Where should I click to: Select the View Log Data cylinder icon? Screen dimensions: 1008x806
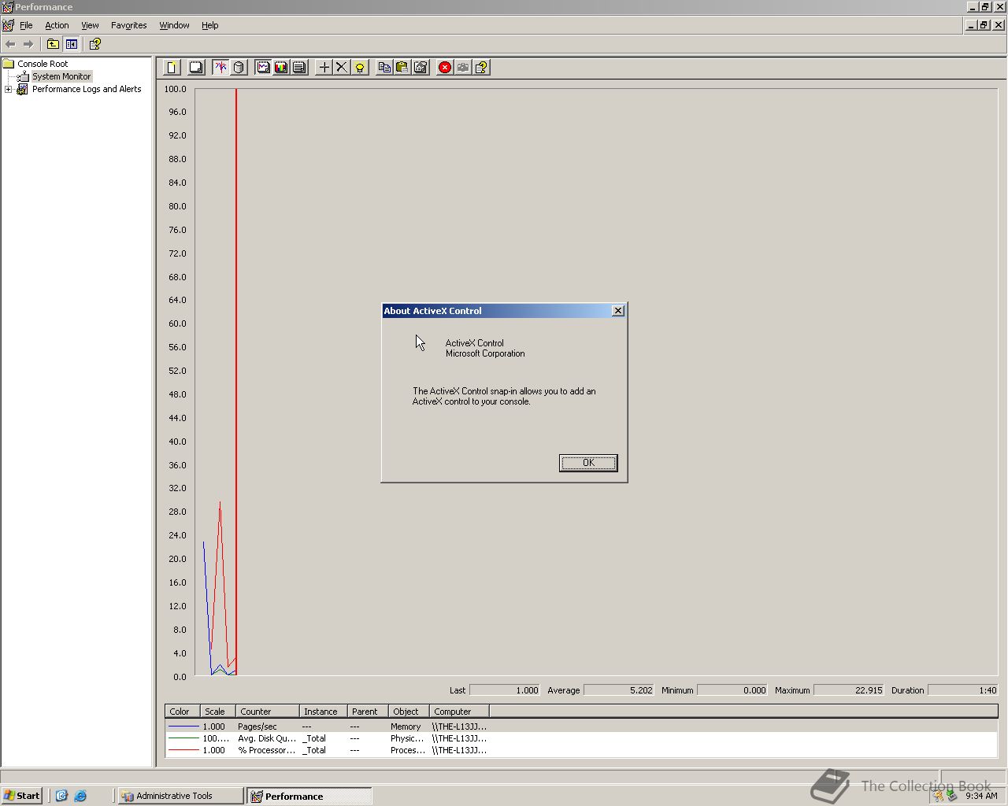[x=239, y=68]
